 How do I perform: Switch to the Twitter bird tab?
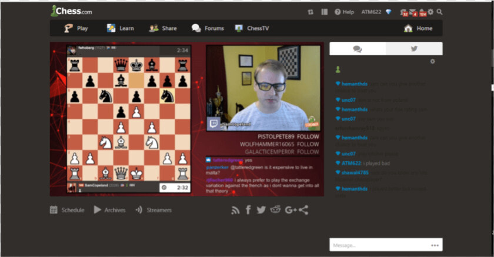pos(414,49)
